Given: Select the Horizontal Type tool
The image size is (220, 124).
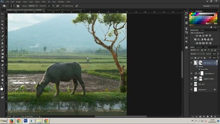Looking at the screenshot, I should pos(2,69).
